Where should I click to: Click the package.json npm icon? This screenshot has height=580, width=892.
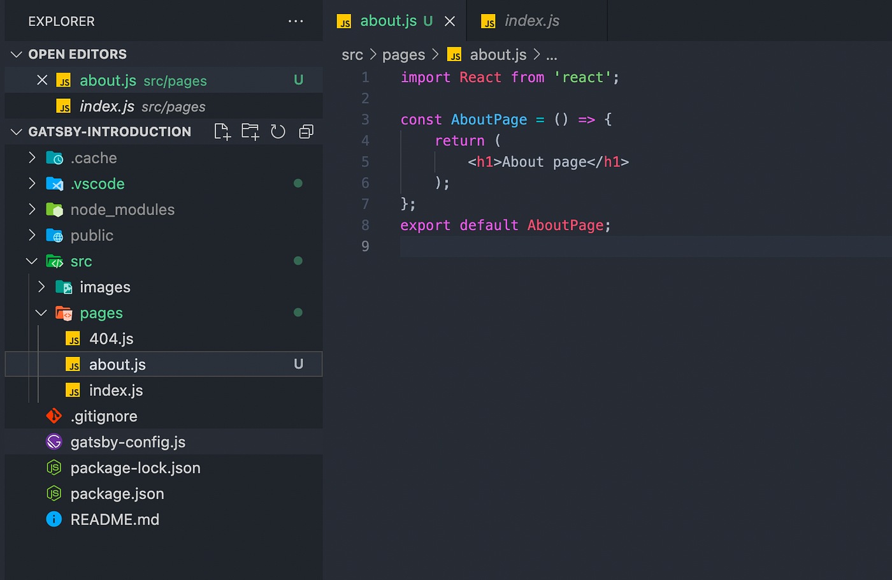54,493
